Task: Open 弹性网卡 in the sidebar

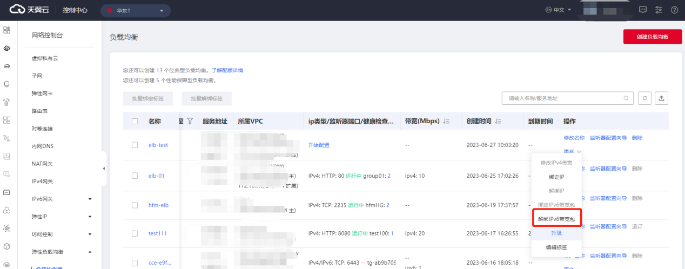Action: 43,93
